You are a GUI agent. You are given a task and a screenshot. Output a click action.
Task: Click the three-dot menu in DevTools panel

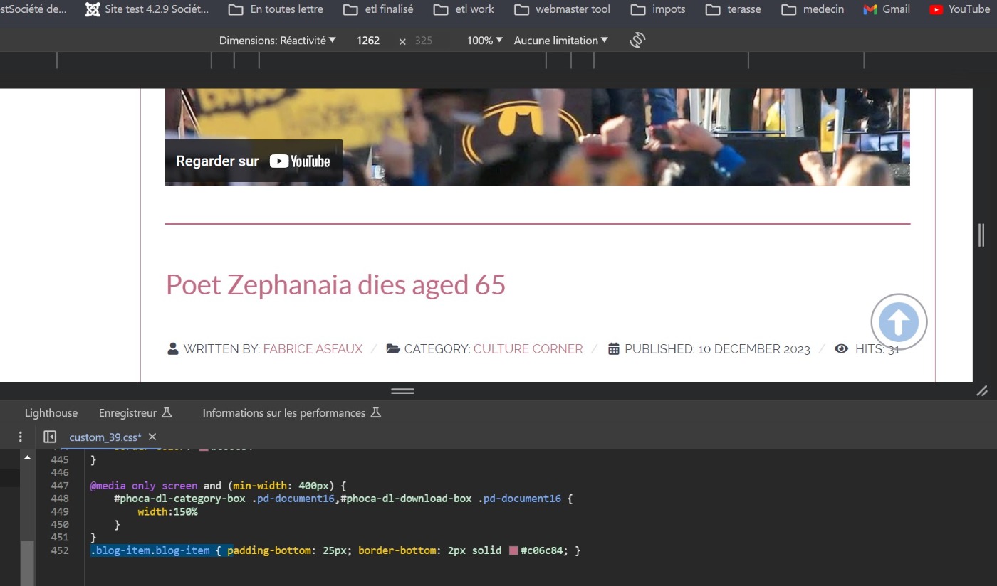click(21, 437)
